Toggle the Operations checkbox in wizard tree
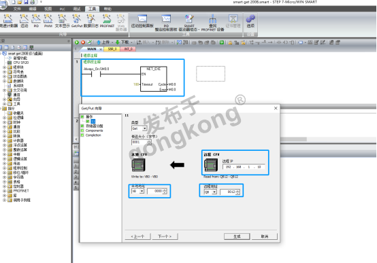Viewport: 377px width, 263px height. 82,117
